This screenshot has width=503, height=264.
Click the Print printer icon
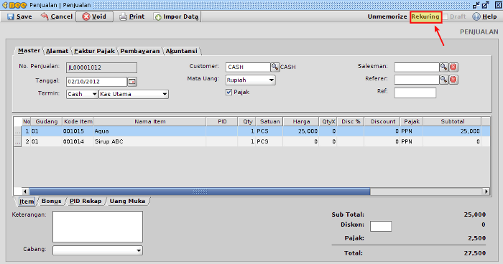123,16
